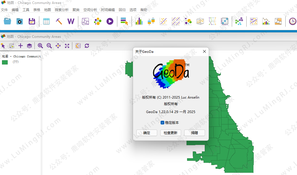The image size is (297, 175).
Task: Click the scatter plot icon
Action: (x=163, y=21)
